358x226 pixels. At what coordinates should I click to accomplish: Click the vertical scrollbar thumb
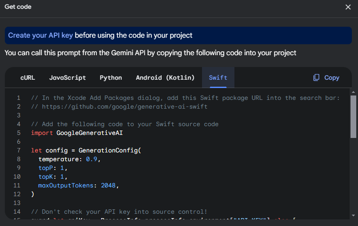353,117
